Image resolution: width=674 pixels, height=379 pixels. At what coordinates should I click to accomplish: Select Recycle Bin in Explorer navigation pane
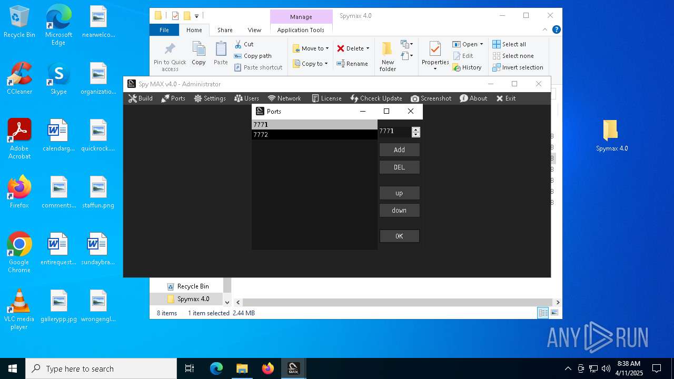[x=188, y=286]
